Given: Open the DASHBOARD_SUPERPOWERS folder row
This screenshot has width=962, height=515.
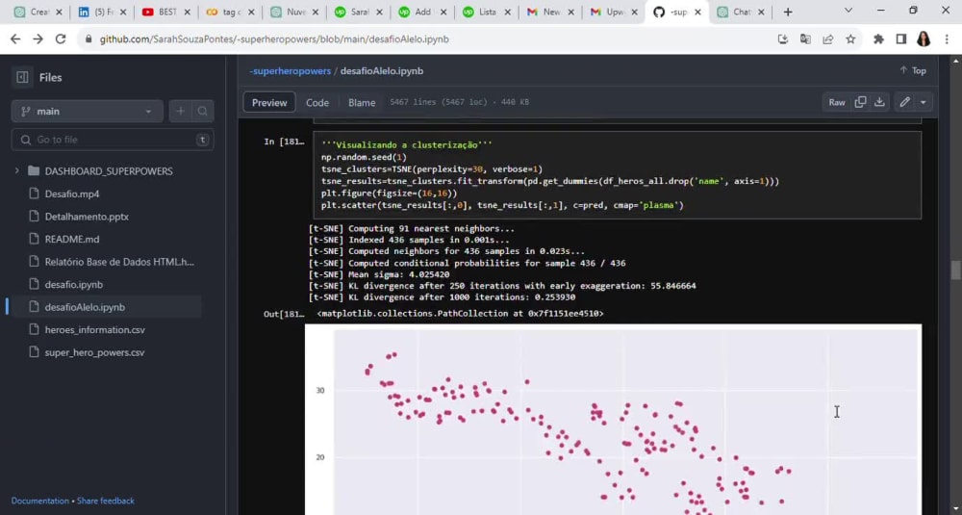Looking at the screenshot, I should coord(108,171).
